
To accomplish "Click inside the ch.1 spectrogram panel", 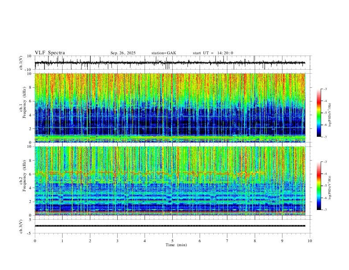I will pyautogui.click(x=170, y=108).
